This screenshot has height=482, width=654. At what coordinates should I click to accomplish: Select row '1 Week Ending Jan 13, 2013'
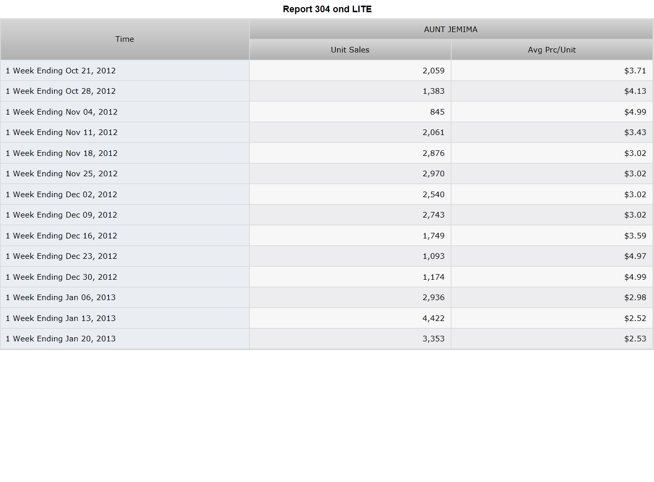coord(326,318)
